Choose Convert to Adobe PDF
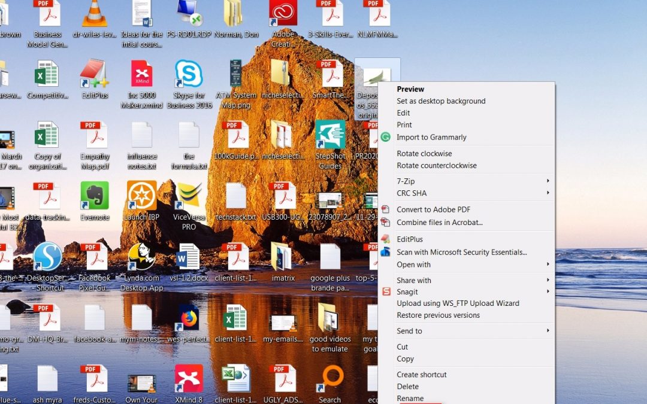The height and width of the screenshot is (404, 647). click(x=433, y=209)
